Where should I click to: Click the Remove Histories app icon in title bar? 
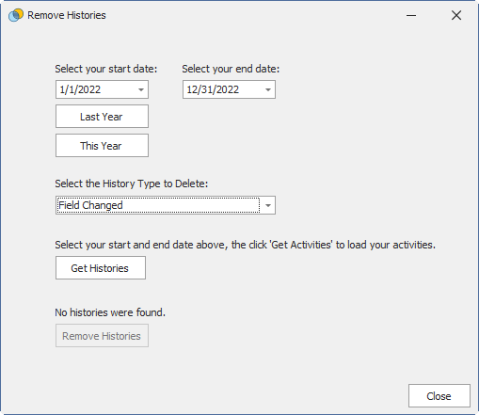pyautogui.click(x=16, y=15)
